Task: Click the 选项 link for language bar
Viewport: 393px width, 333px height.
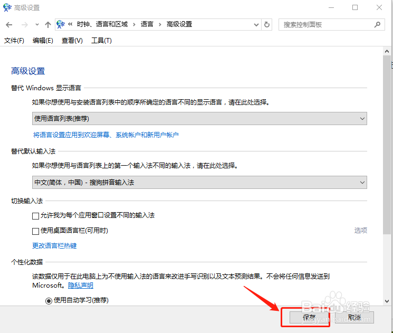Action: coord(361,231)
